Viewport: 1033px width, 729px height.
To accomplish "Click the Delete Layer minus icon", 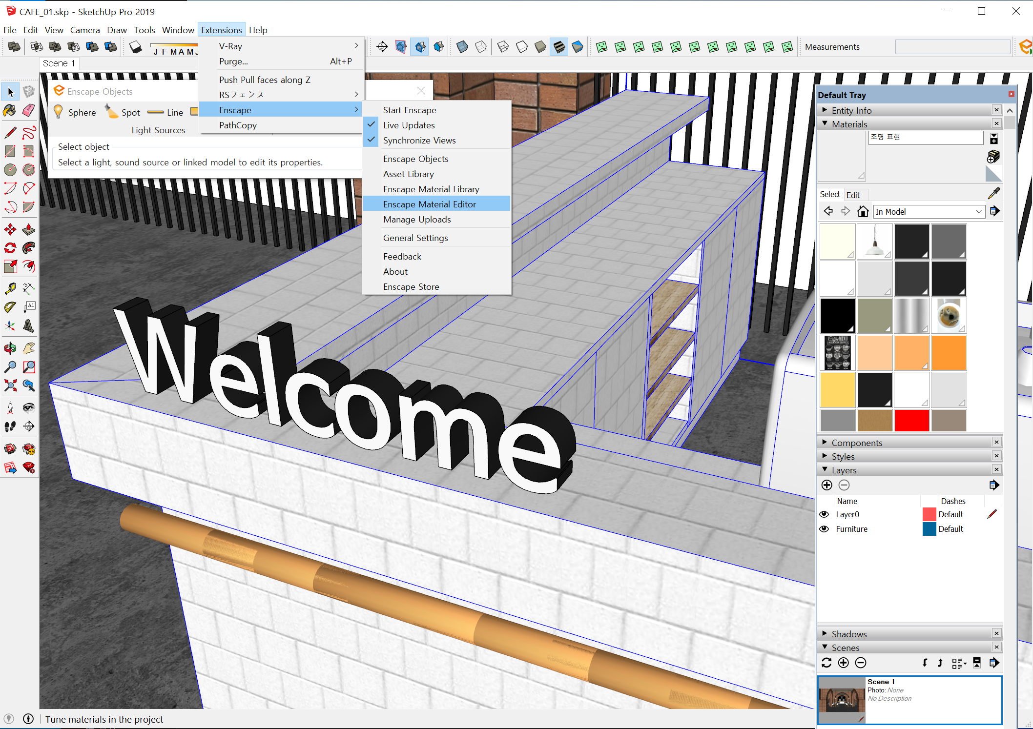I will click(x=844, y=485).
